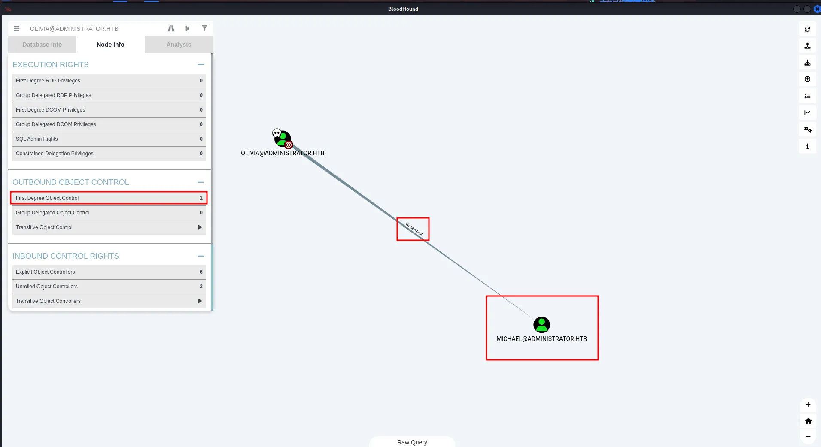Open the About info icon
Viewport: 821px width, 447px height.
pos(807,146)
